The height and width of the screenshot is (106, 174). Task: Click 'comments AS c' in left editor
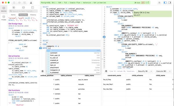coord(52,46)
